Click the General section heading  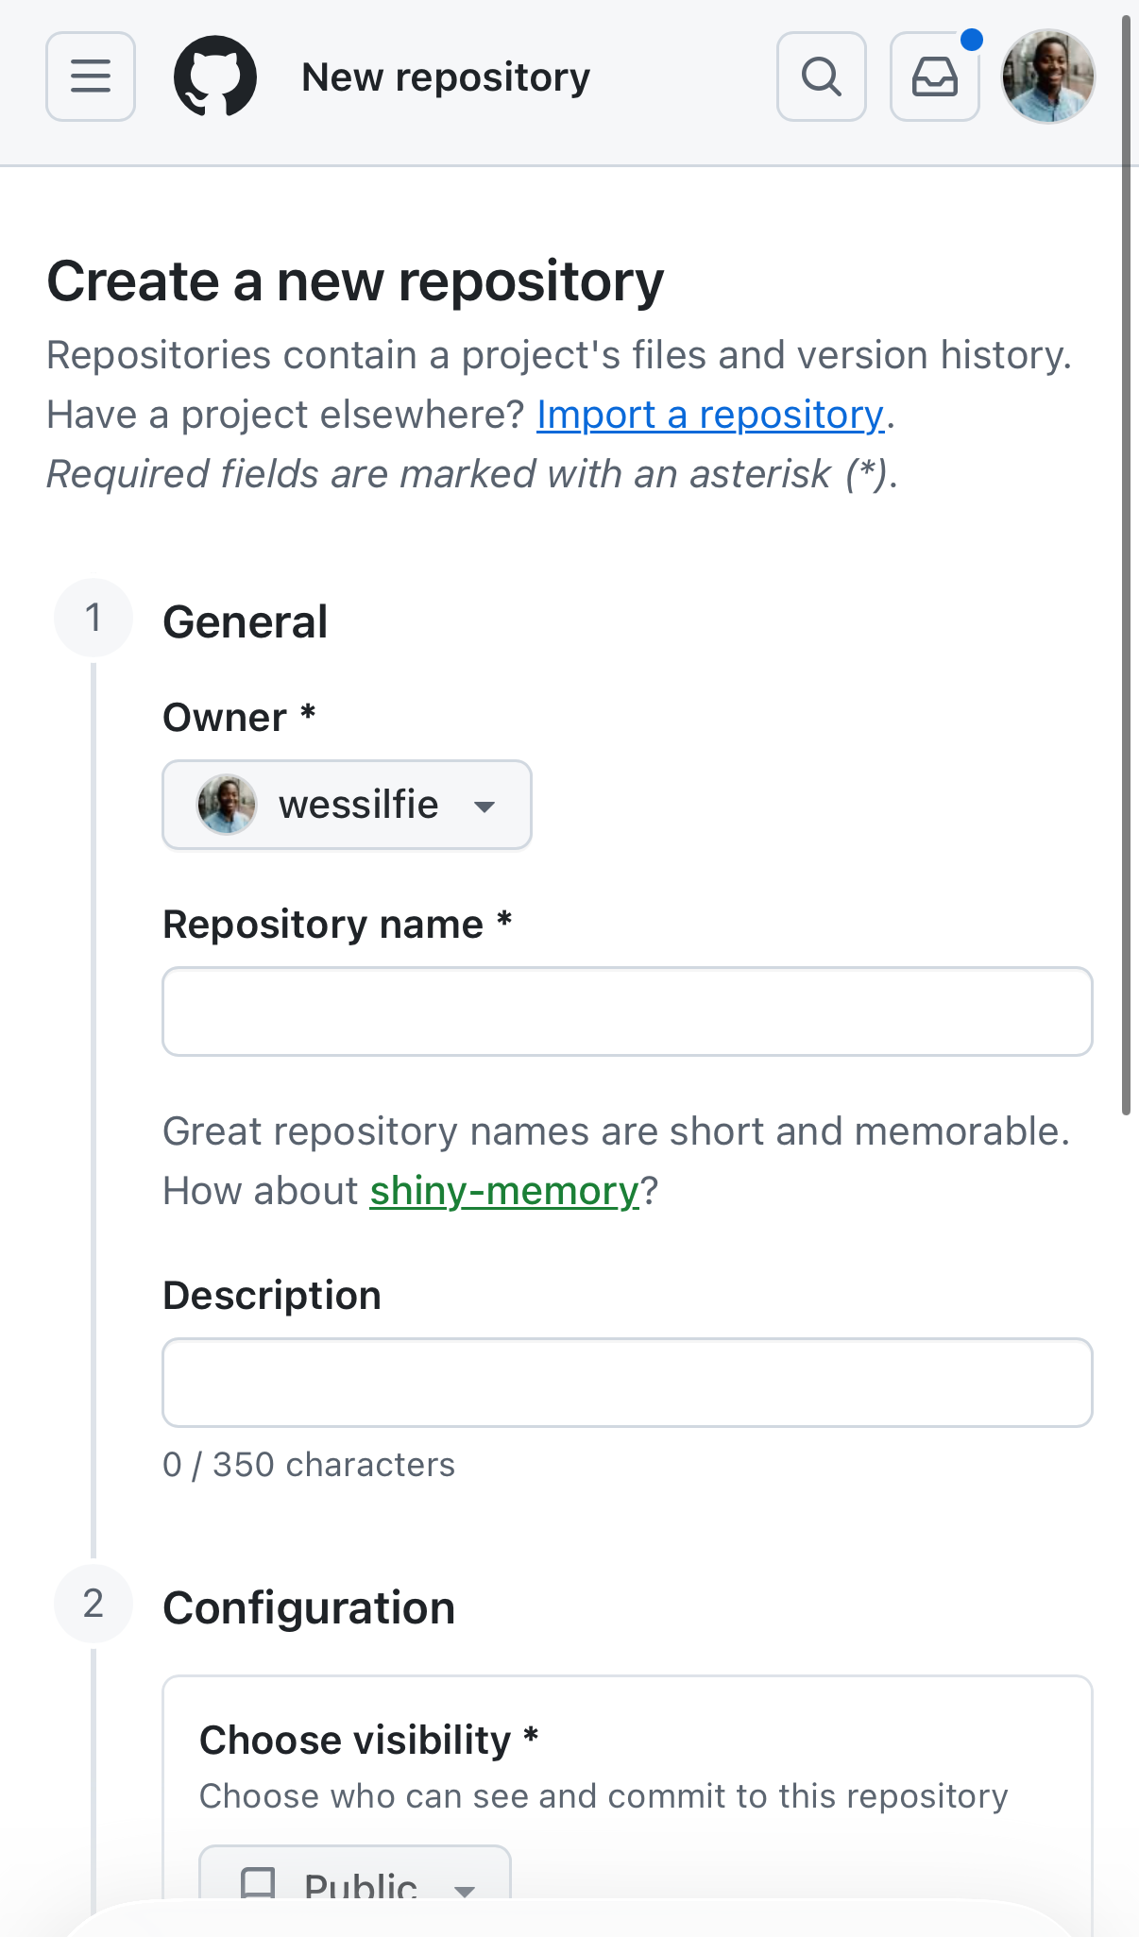coord(246,622)
